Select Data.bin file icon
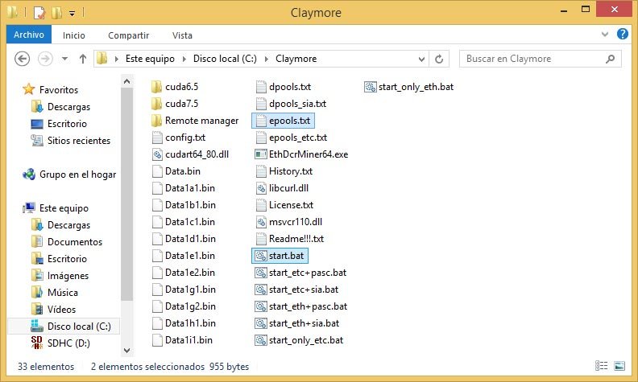This screenshot has width=638, height=382. (x=157, y=171)
